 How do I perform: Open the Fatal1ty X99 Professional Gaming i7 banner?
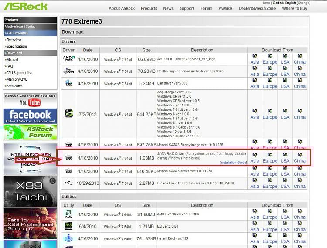30,224
